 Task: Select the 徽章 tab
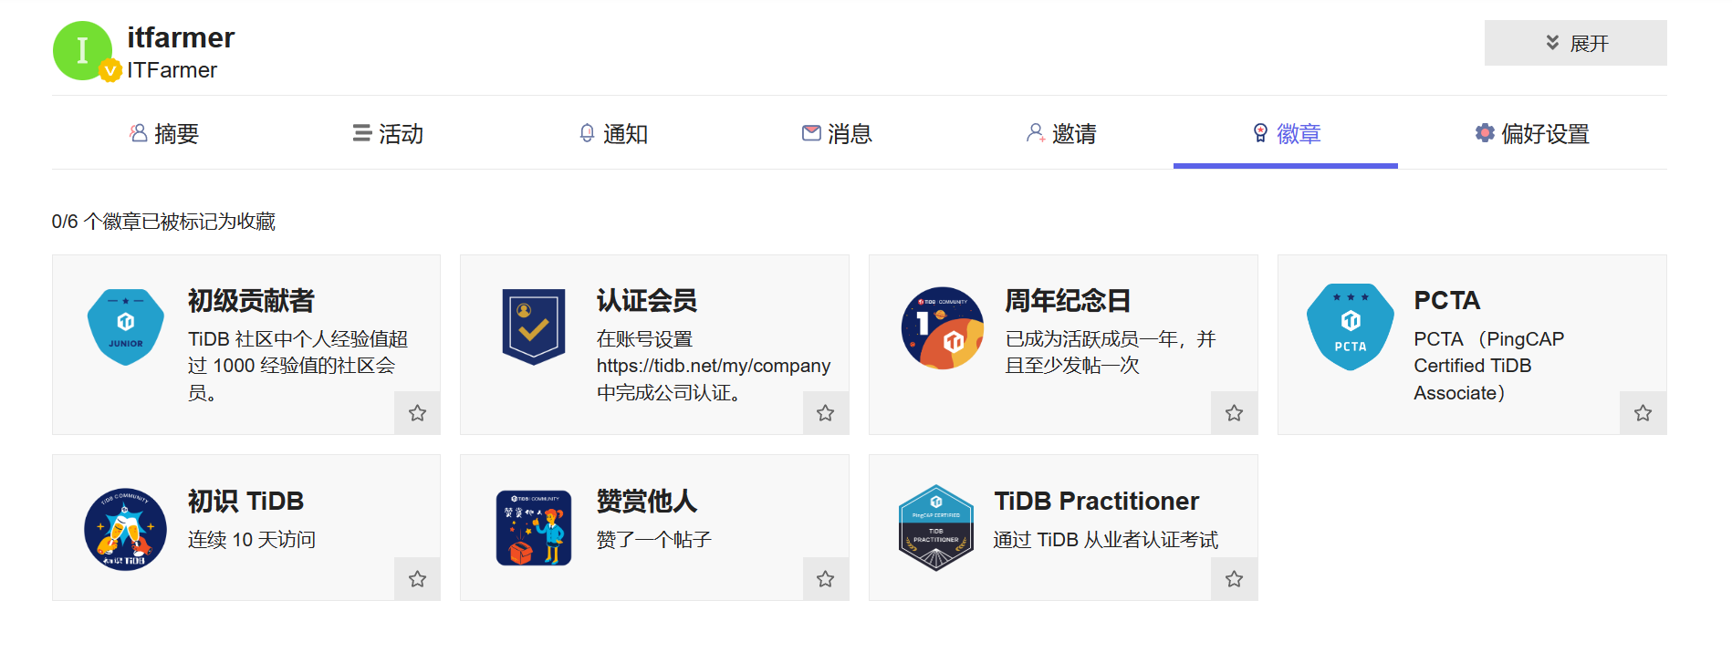pos(1286,134)
